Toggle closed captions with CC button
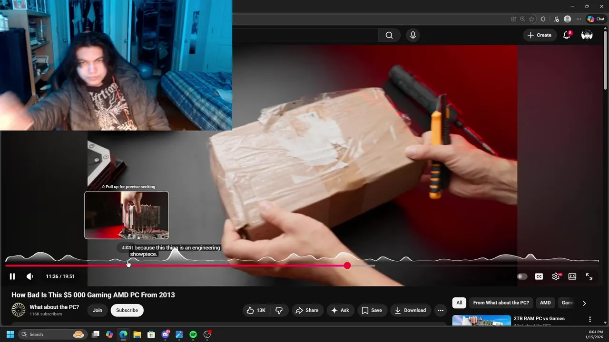 coord(539,276)
